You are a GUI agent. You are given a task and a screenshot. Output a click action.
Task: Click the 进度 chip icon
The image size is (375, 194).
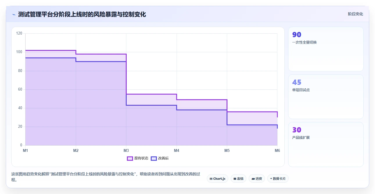[253, 179]
